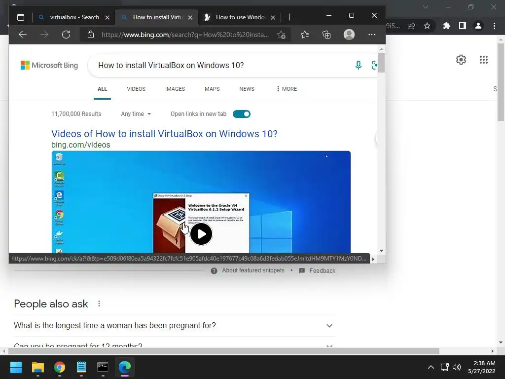The width and height of the screenshot is (505, 379).
Task: Open Chrome profile icon
Action: click(x=478, y=26)
